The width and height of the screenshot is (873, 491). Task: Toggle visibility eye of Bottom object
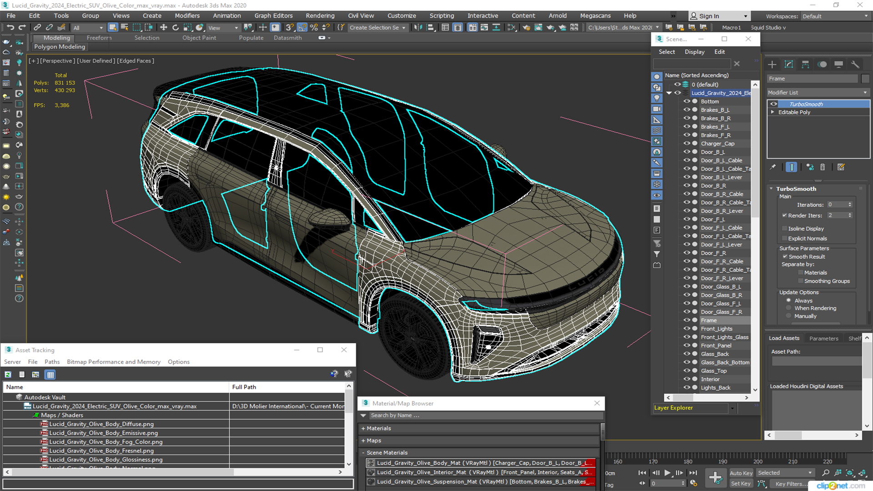pyautogui.click(x=687, y=101)
